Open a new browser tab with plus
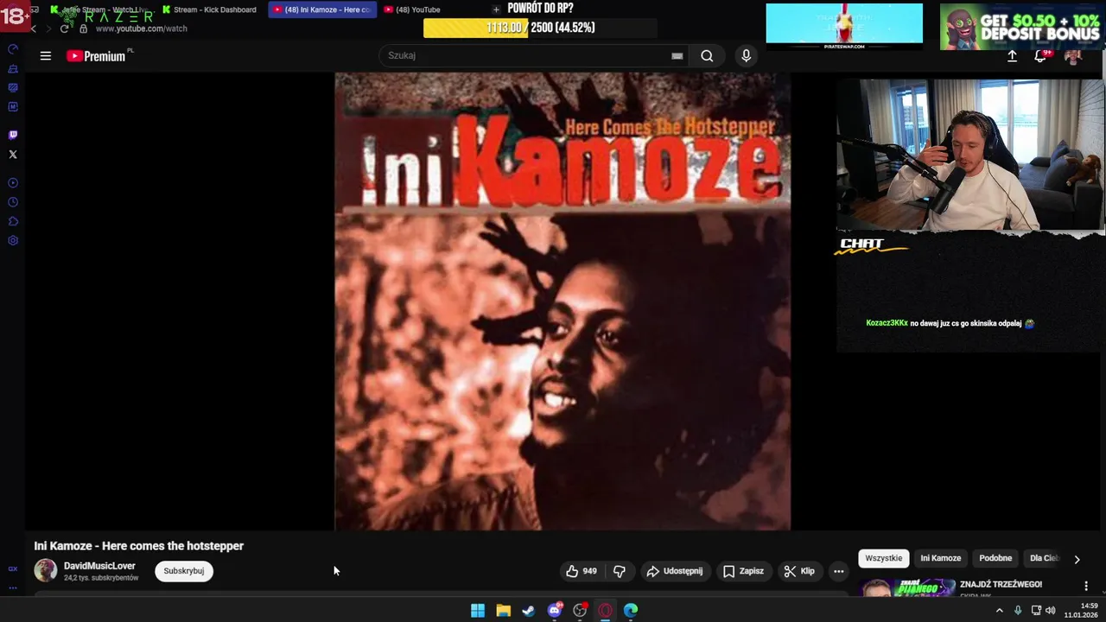The image size is (1106, 622). coord(496,10)
